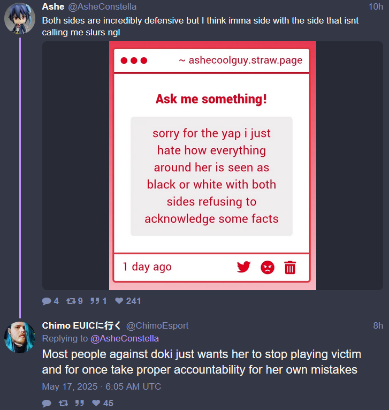Click the reply icon under Chimo's post
The width and height of the screenshot is (389, 410).
click(x=47, y=403)
